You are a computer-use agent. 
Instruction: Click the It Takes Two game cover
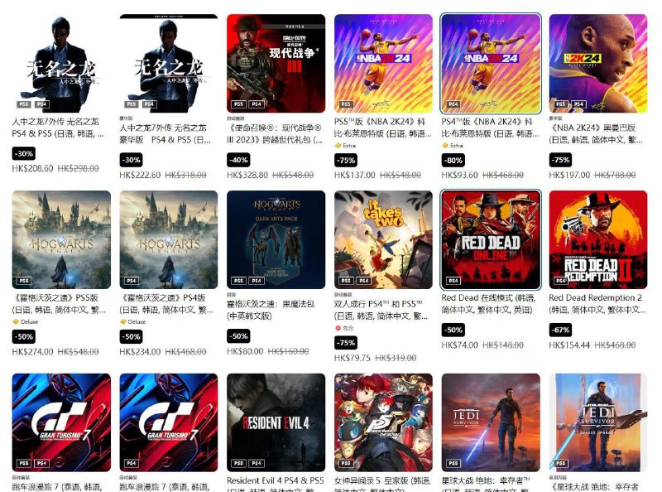point(383,239)
